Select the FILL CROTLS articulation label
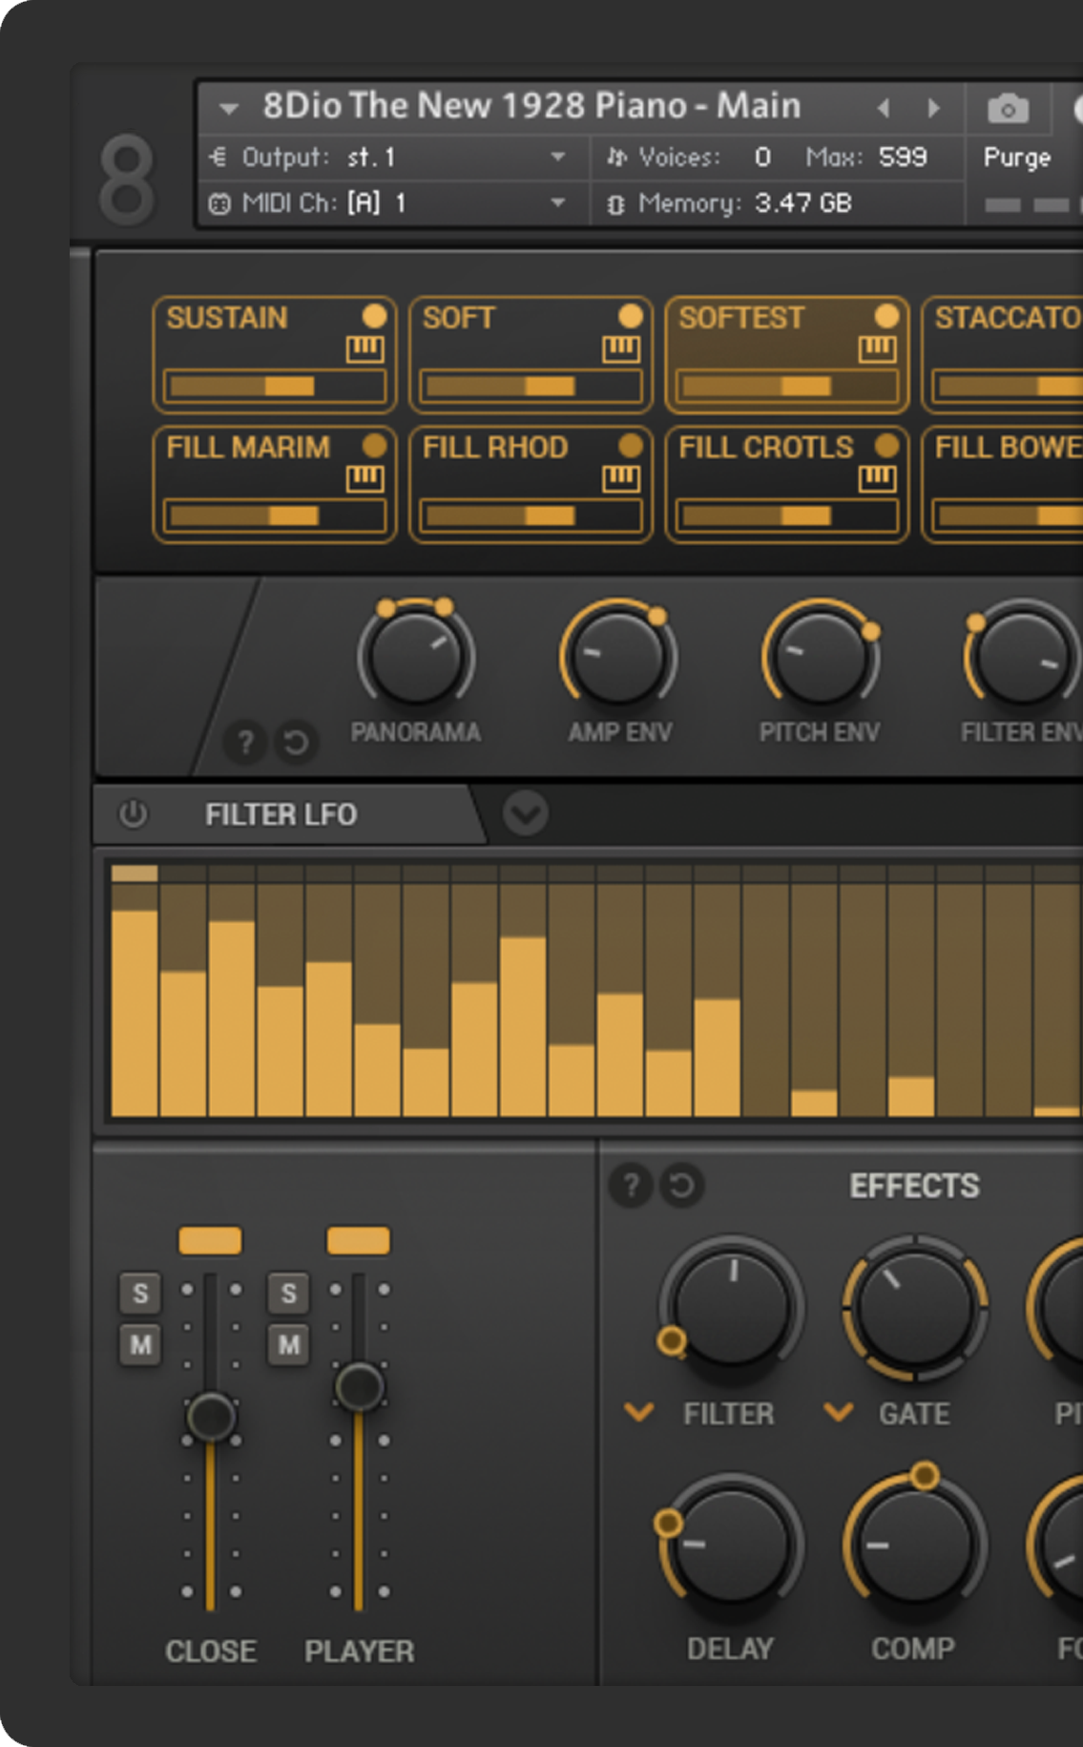Viewport: 1083px width, 1747px height. click(766, 447)
